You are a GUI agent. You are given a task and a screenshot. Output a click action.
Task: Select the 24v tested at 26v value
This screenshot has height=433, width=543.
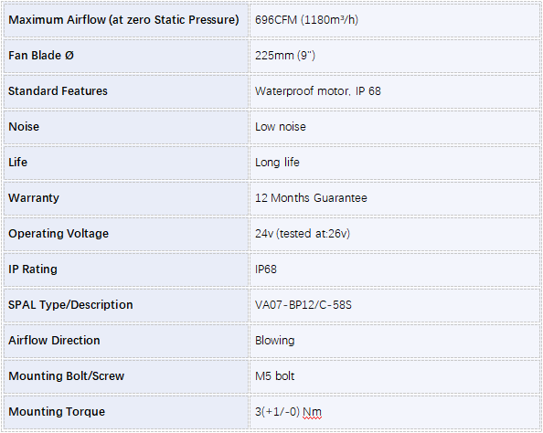(x=303, y=234)
